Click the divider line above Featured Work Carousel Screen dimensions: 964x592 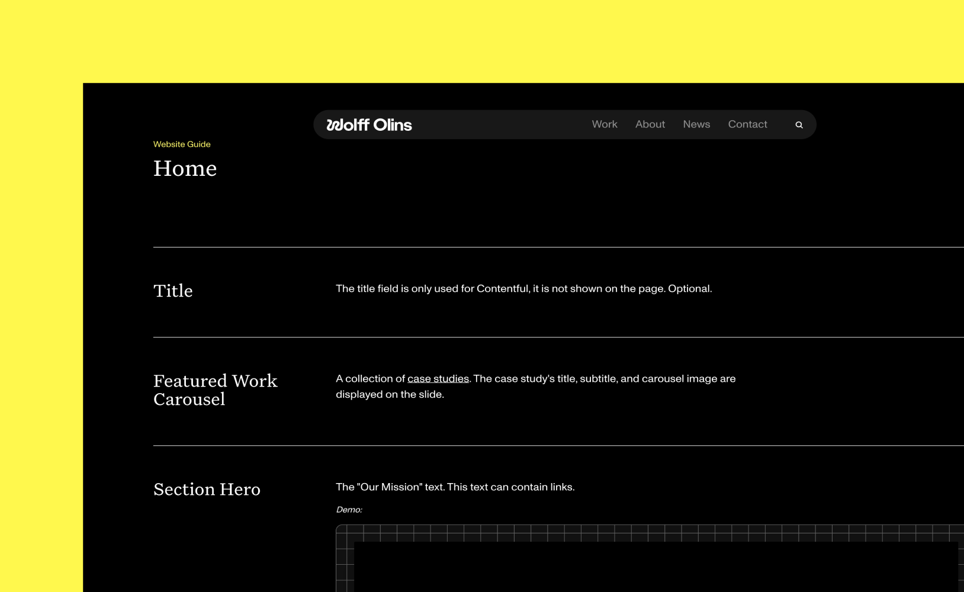tap(533, 337)
